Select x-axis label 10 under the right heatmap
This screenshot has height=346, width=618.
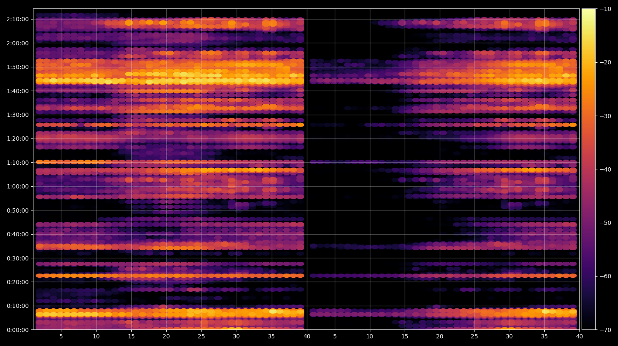click(x=370, y=337)
